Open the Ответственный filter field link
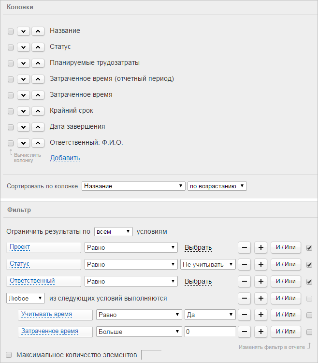 point(32,281)
